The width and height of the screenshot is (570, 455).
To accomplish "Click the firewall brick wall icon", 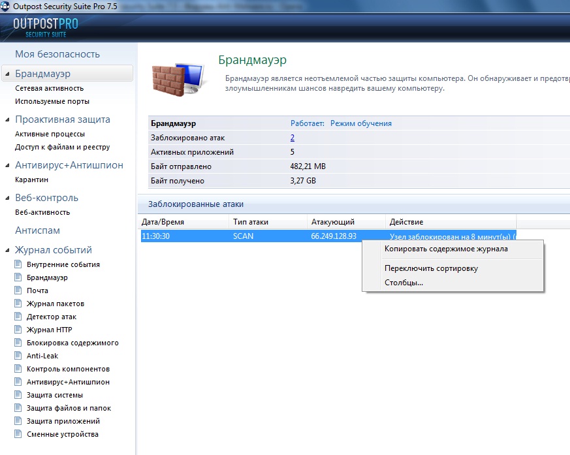I will tap(178, 78).
